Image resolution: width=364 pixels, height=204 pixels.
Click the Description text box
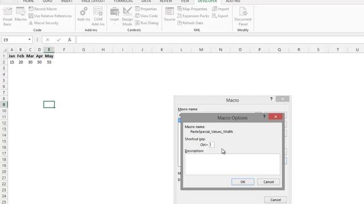tap(233, 164)
